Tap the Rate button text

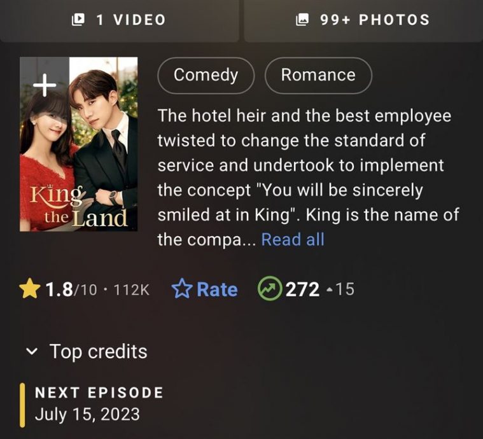(x=217, y=289)
